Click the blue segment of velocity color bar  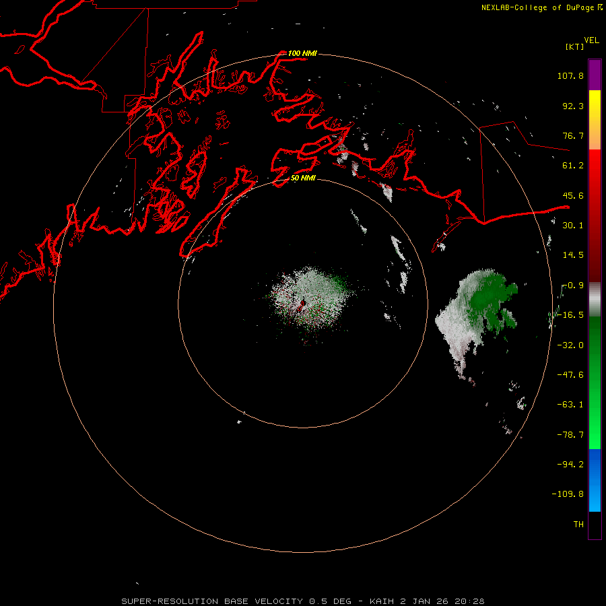[595, 480]
